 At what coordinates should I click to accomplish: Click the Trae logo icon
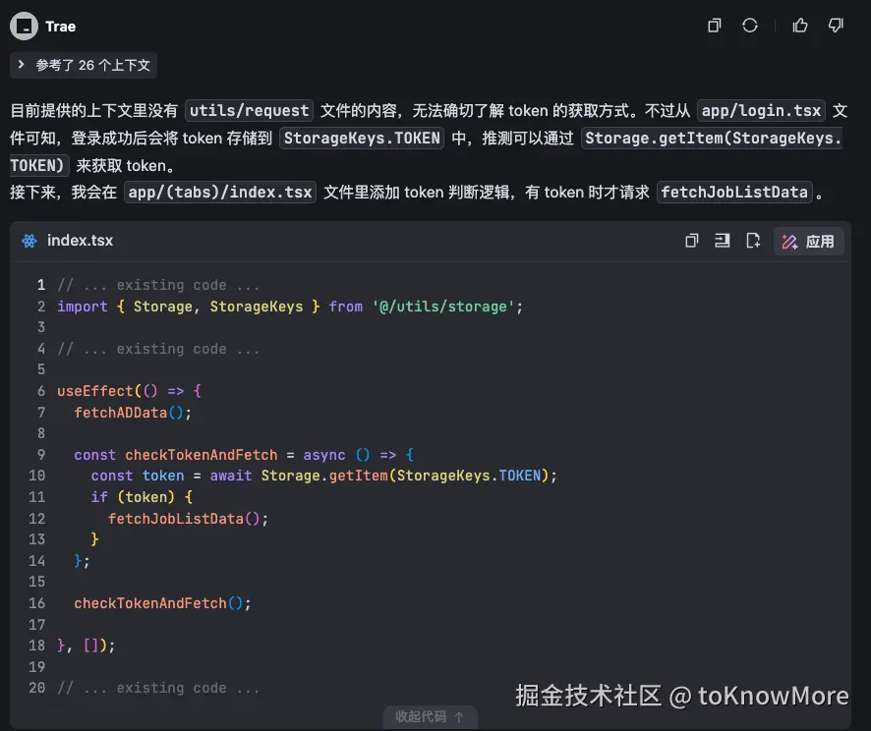point(24,26)
